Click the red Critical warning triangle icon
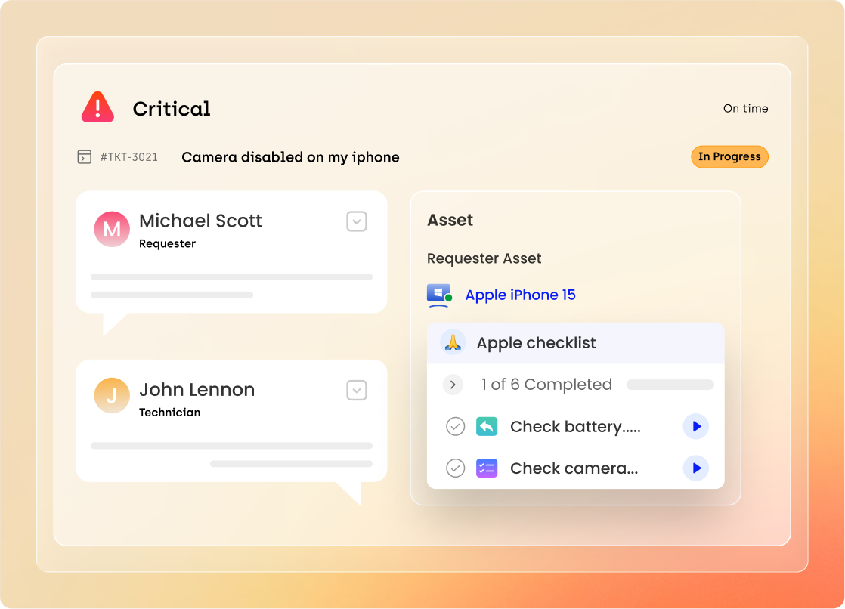Viewport: 845px width, 609px height. click(x=97, y=108)
